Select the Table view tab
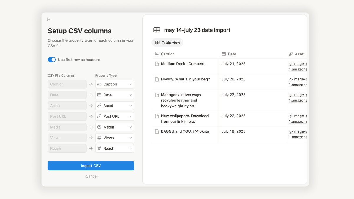Image resolution: width=354 pixels, height=199 pixels. pos(167,42)
